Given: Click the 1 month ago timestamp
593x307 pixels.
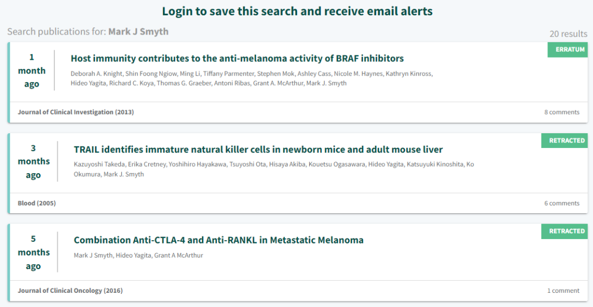Looking at the screenshot, I should pos(32,71).
